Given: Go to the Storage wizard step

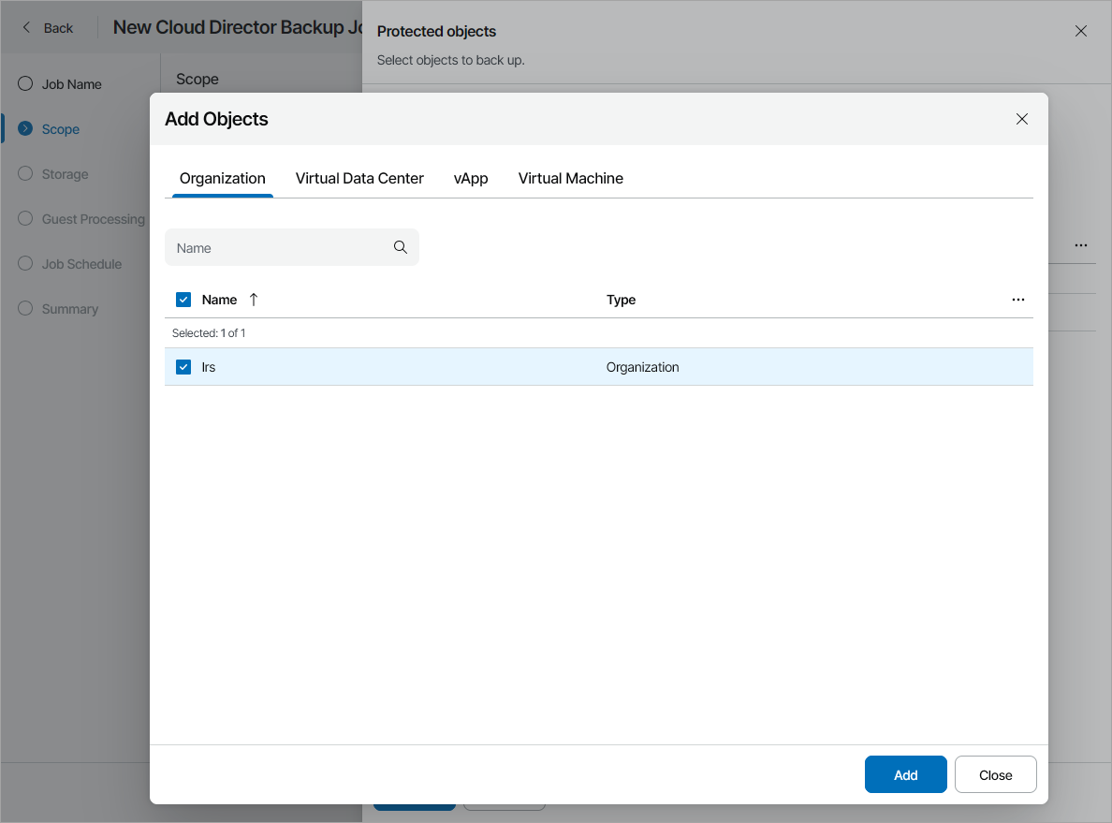Looking at the screenshot, I should click(x=65, y=174).
